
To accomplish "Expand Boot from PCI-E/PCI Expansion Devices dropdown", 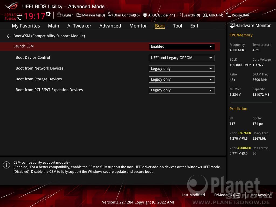I will coord(182,90).
